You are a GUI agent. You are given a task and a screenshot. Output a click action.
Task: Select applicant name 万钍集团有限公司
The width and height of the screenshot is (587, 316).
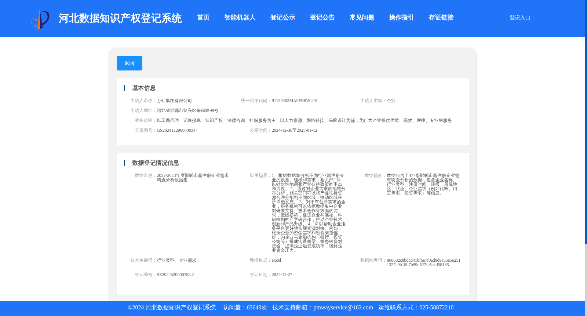click(x=174, y=101)
